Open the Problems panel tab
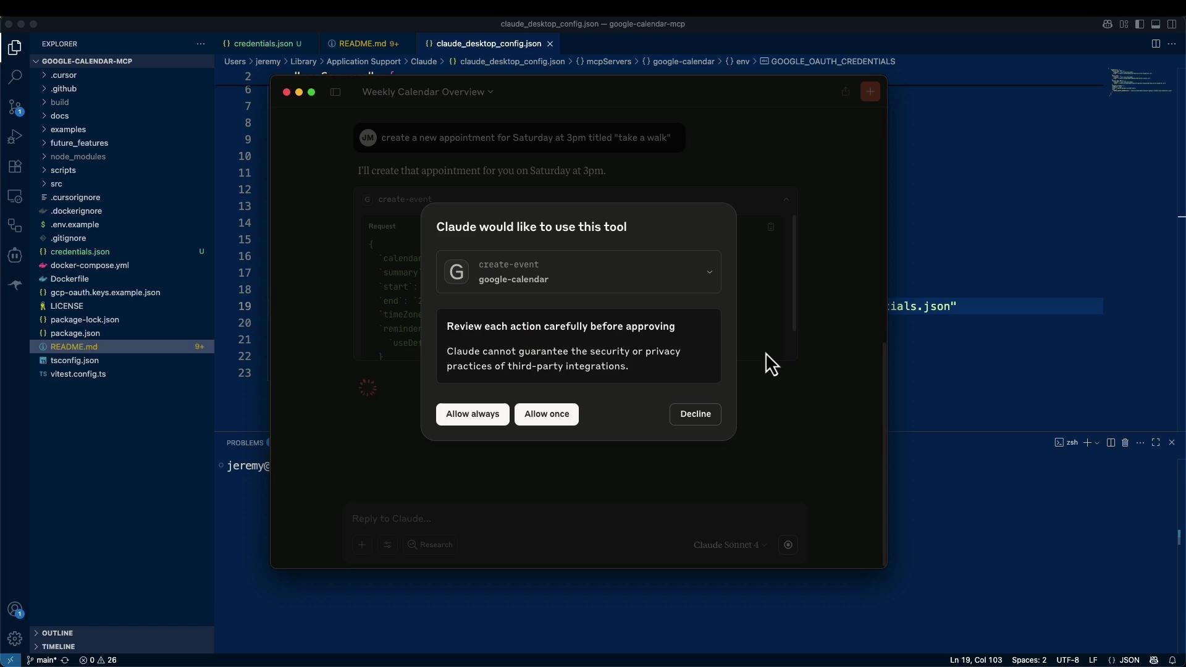 [245, 443]
